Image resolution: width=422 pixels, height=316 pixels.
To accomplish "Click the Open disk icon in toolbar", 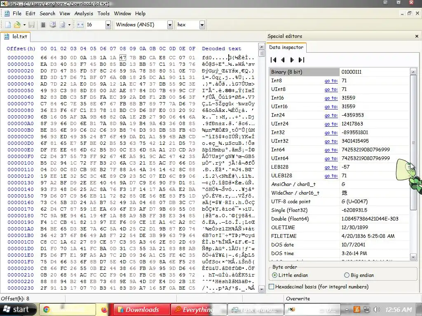I will pos(53,25).
